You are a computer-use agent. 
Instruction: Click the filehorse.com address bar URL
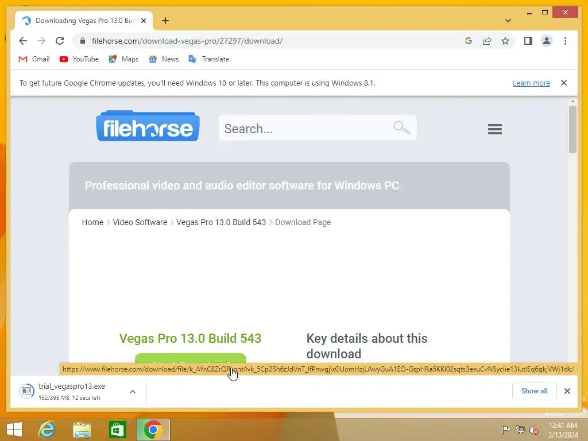[x=187, y=41]
